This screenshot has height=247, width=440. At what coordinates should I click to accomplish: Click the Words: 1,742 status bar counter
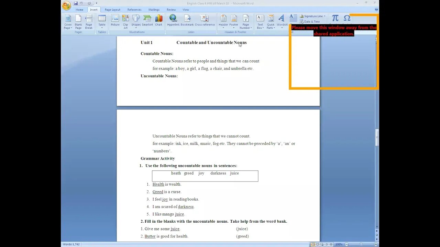pyautogui.click(x=71, y=244)
